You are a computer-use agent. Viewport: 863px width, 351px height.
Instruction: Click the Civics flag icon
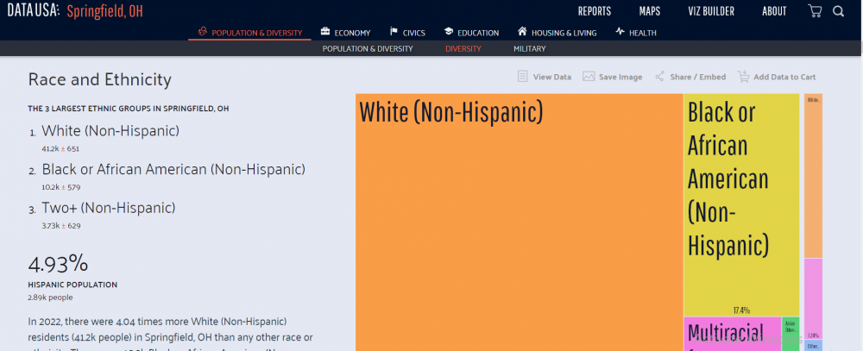coord(394,32)
